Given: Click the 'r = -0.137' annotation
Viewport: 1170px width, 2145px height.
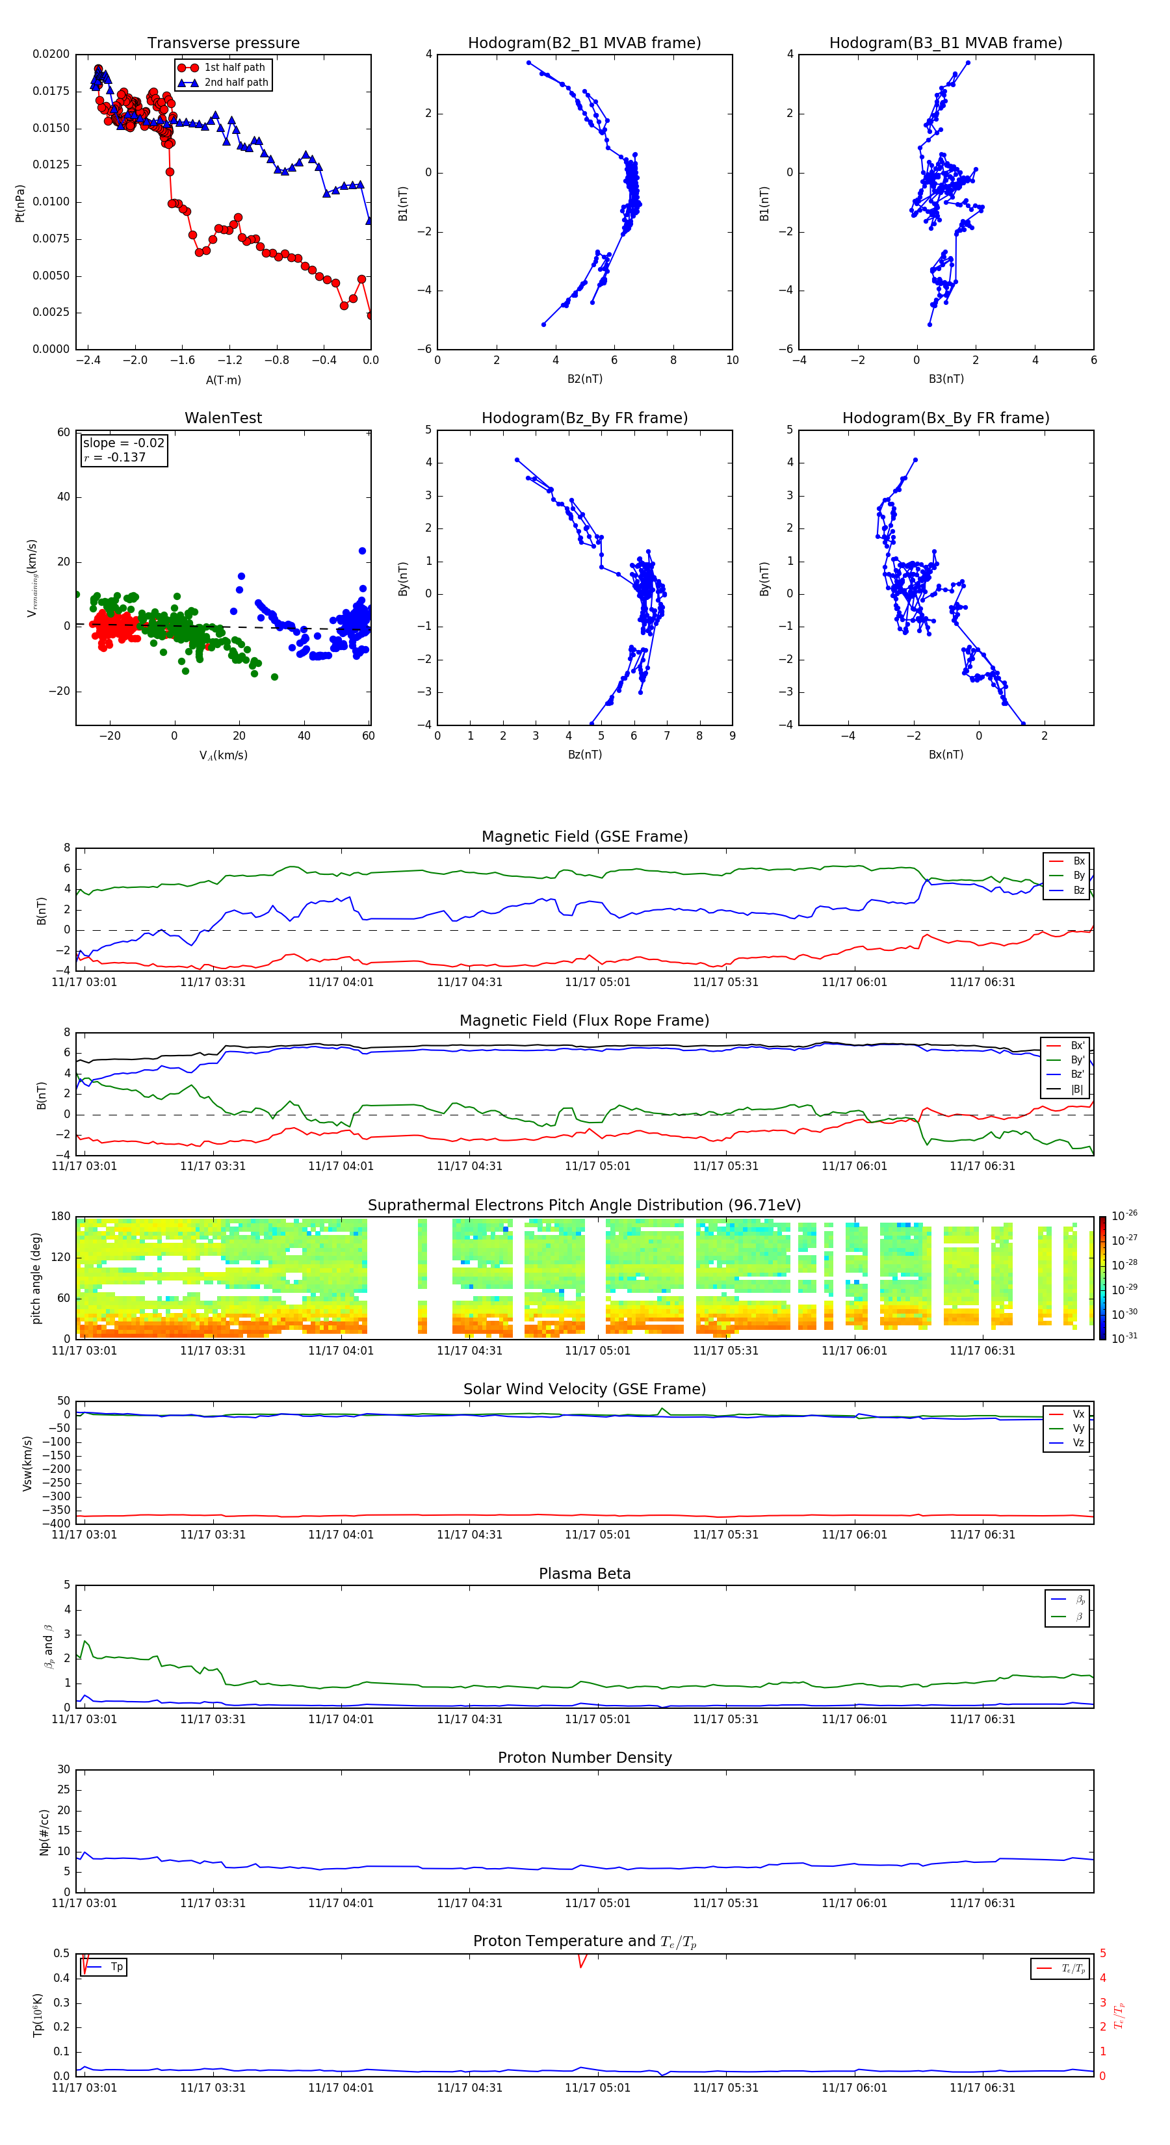Looking at the screenshot, I should 115,457.
